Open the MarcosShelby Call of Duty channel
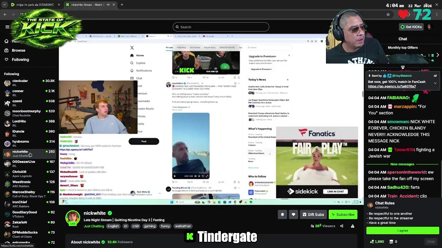 click(x=29, y=194)
